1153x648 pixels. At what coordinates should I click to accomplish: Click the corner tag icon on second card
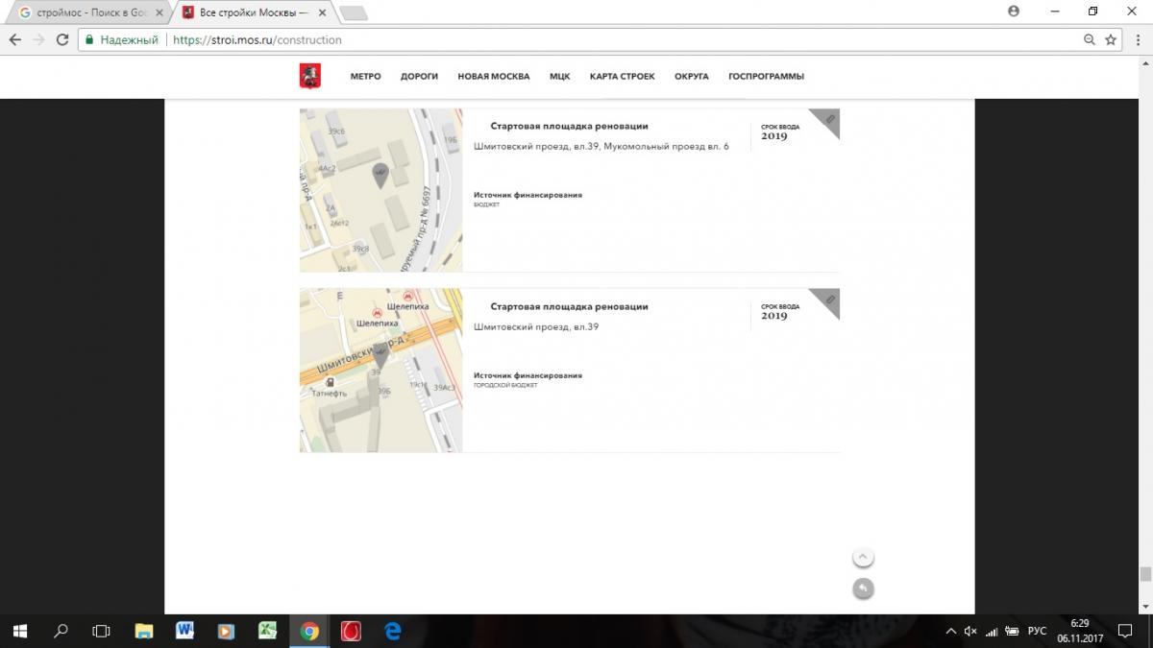pyautogui.click(x=829, y=300)
